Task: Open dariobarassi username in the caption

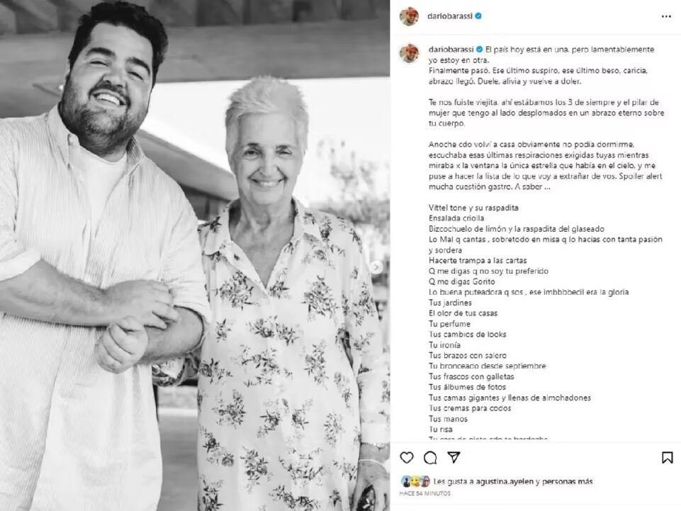Action: (451, 49)
